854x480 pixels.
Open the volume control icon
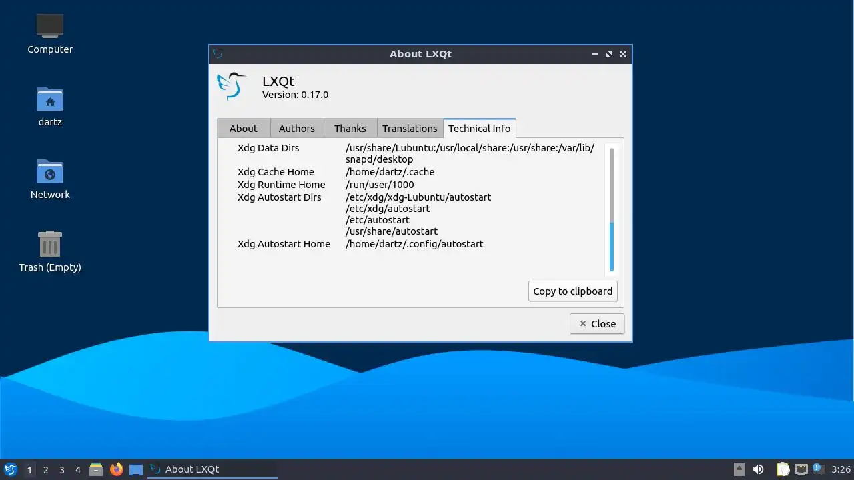point(758,469)
